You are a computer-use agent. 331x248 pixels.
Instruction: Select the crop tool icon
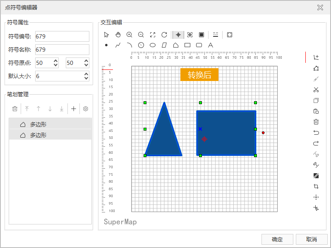tap(316, 186)
